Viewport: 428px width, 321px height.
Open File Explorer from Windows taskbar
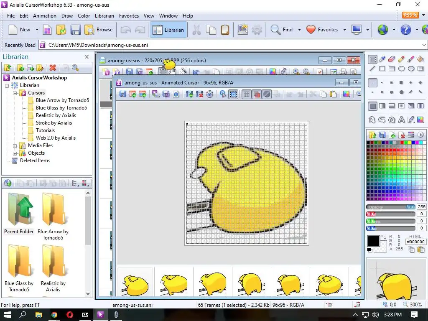(39, 315)
